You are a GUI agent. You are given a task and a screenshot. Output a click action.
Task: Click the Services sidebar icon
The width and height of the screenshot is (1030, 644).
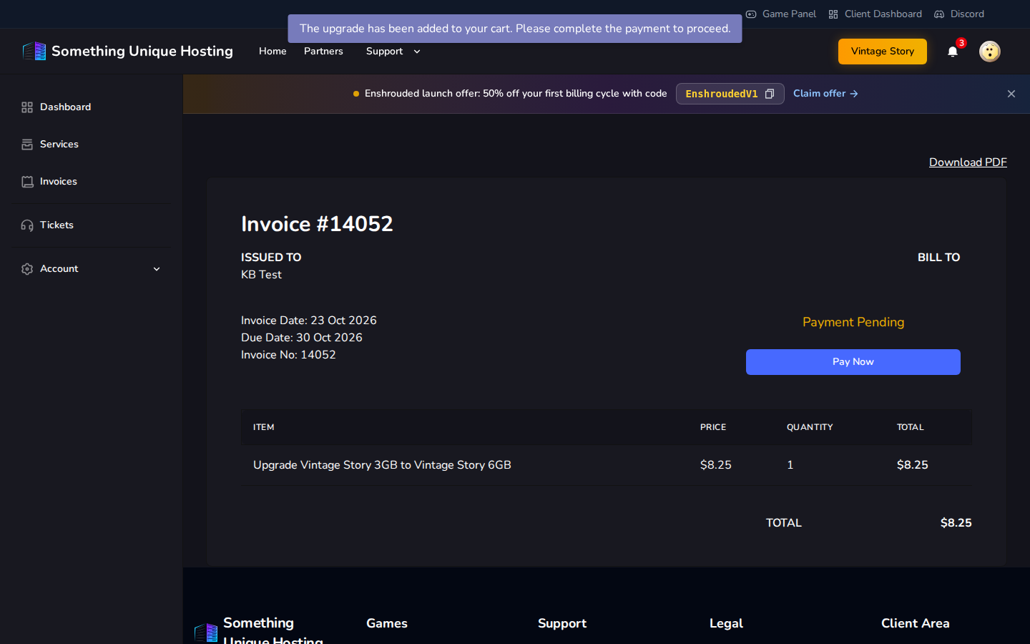[x=27, y=145]
